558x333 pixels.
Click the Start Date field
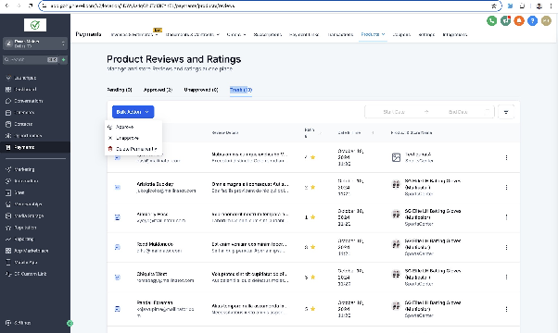tap(394, 112)
